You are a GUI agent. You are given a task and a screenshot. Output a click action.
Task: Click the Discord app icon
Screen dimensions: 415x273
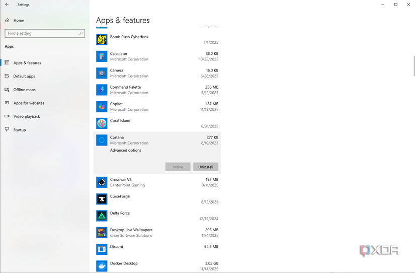(102, 249)
